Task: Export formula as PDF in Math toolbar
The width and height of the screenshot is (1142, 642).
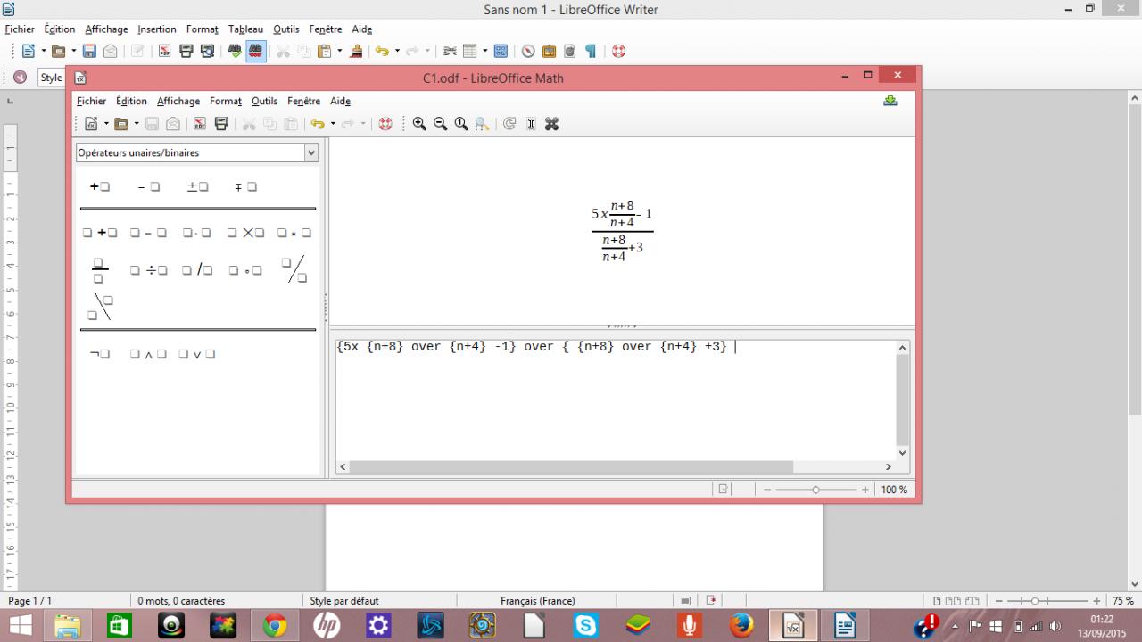Action: pyautogui.click(x=200, y=124)
